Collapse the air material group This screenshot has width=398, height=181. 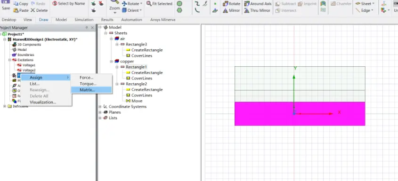tap(111, 39)
